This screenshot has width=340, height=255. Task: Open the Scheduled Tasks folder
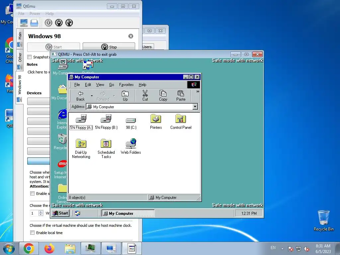(106, 149)
